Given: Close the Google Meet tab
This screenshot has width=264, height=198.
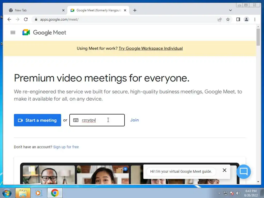Looking at the screenshot, I should click(x=125, y=10).
